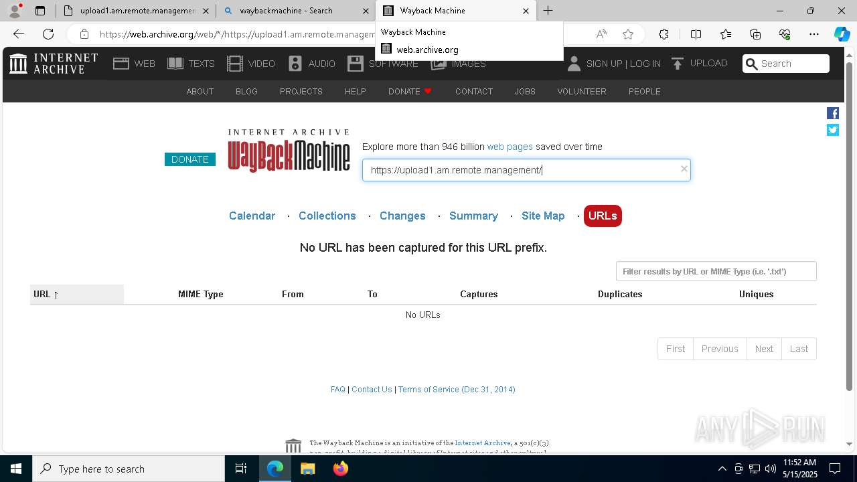The image size is (857, 482).
Task: Open the VOLUNTEER menu item
Action: click(582, 92)
